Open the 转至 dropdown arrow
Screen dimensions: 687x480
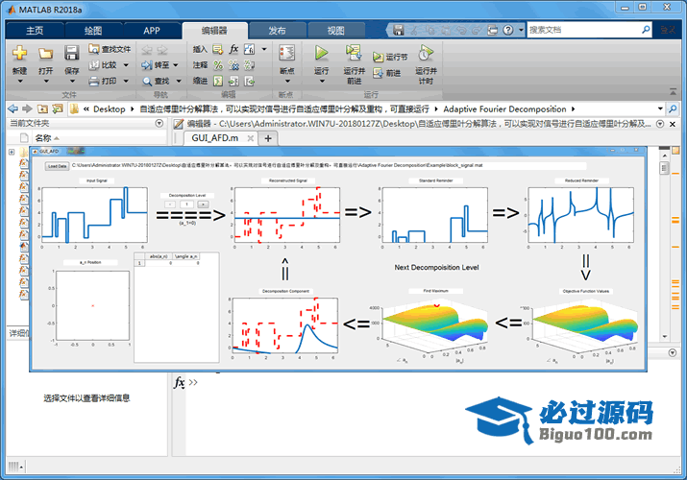pos(176,65)
